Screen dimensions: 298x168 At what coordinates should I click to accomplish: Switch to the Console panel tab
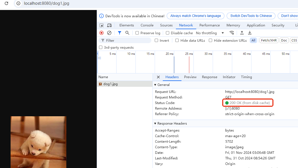coord(147,25)
